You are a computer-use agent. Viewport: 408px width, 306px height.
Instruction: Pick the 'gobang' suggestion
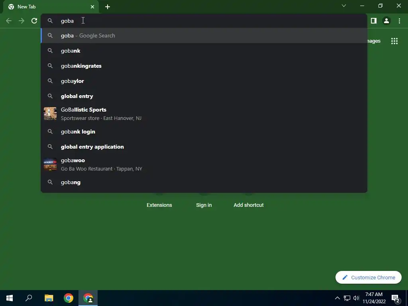pyautogui.click(x=204, y=182)
